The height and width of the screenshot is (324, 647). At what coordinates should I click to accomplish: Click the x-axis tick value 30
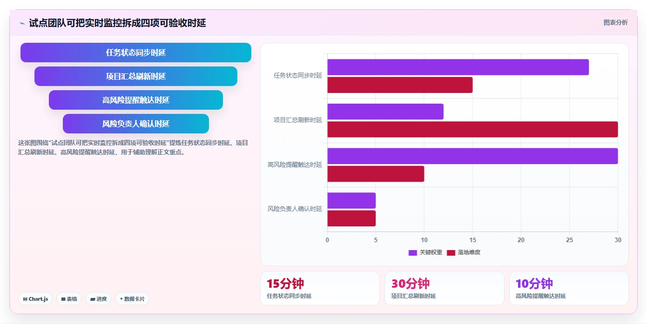tap(618, 240)
